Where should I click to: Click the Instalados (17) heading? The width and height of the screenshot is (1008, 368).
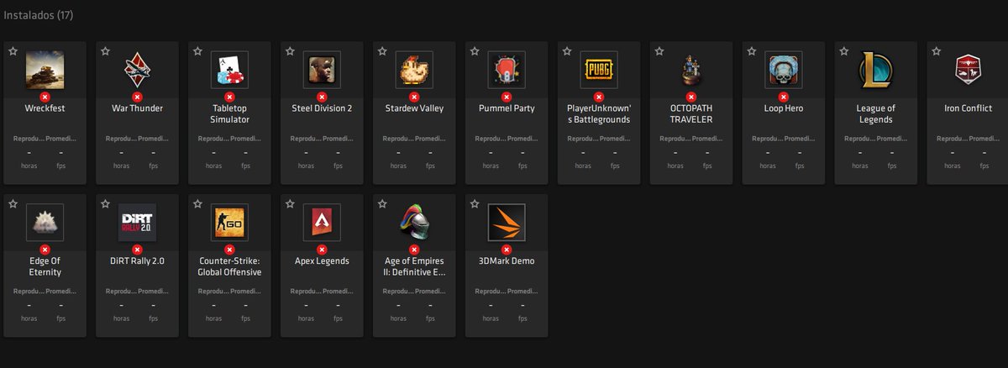[37, 16]
